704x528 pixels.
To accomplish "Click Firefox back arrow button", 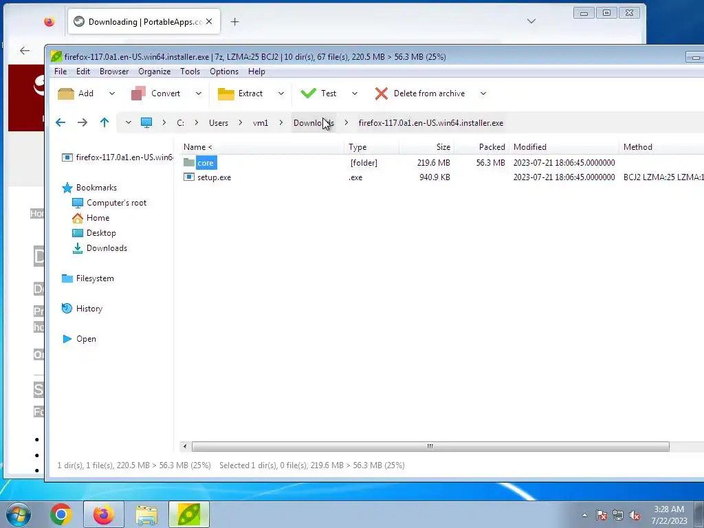I will pos(25,51).
